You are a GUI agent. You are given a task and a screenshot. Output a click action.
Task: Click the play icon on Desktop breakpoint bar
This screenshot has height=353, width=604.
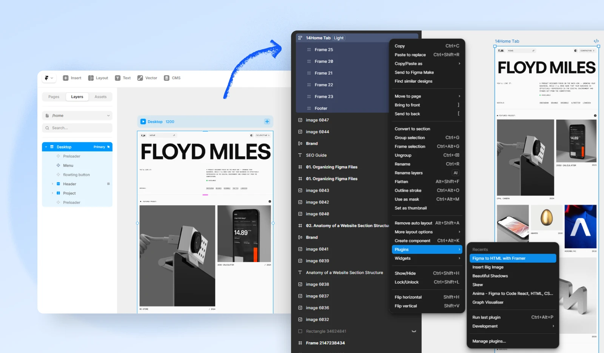tap(143, 122)
